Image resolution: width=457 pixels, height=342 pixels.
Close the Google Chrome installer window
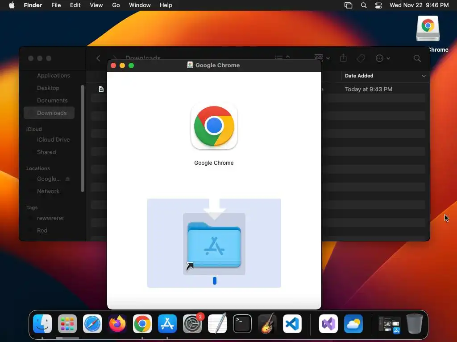[x=113, y=65]
